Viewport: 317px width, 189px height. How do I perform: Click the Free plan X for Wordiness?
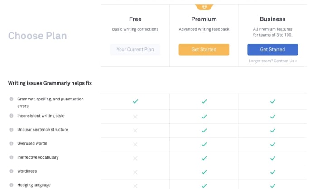pyautogui.click(x=135, y=172)
